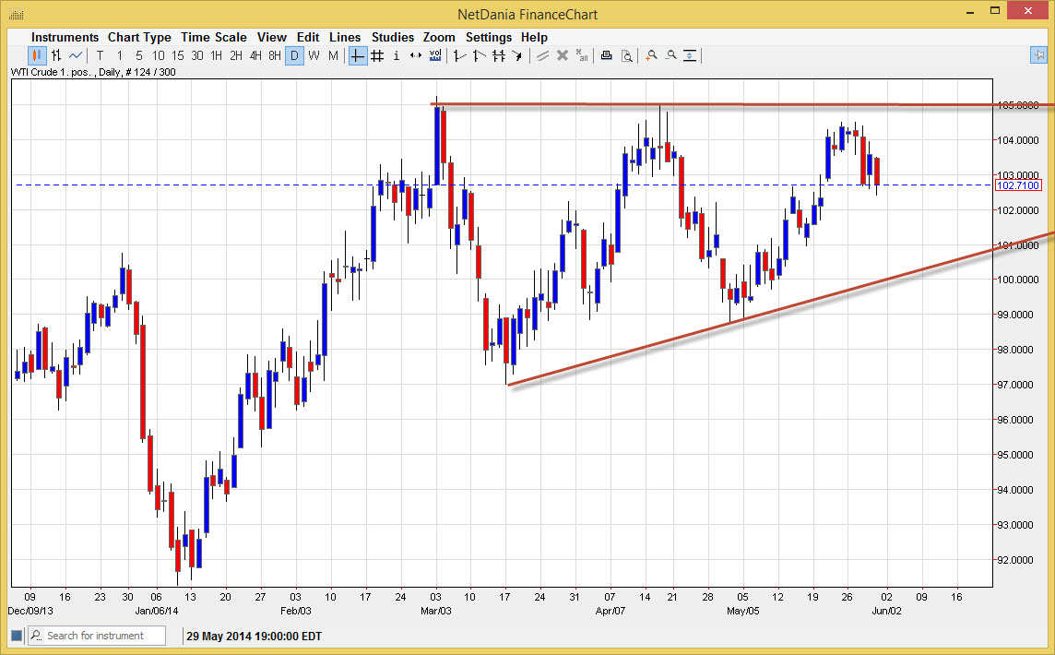The image size is (1055, 655).
Task: Open the Time Scale menu
Action: click(214, 37)
